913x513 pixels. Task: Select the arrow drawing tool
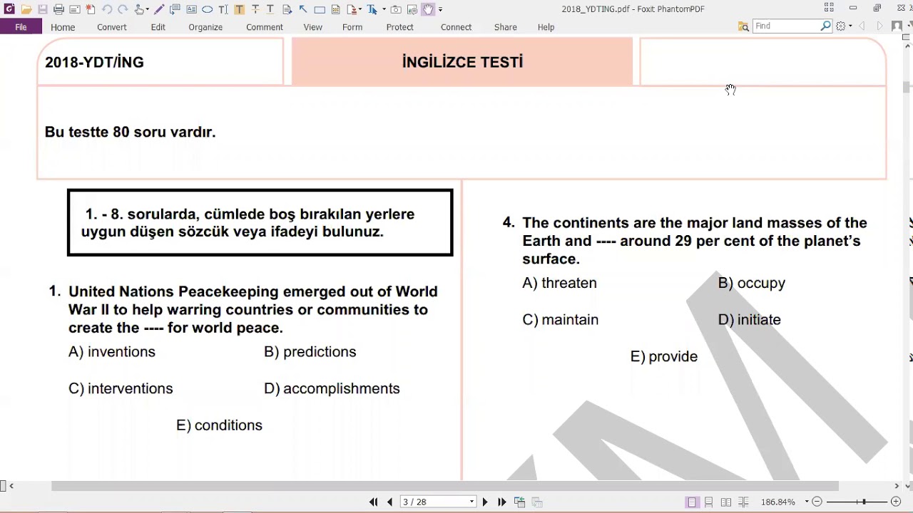(303, 9)
